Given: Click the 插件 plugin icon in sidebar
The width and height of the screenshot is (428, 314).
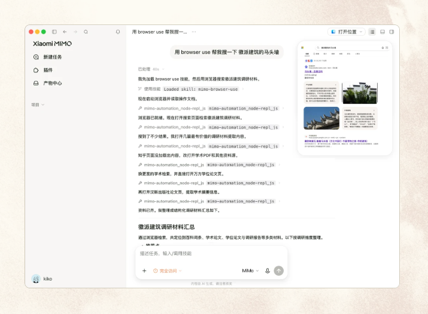Looking at the screenshot, I should (x=36, y=70).
